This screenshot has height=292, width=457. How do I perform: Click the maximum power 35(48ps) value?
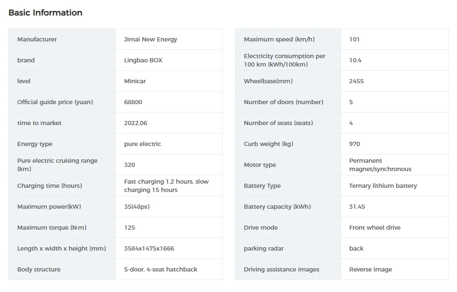(137, 207)
